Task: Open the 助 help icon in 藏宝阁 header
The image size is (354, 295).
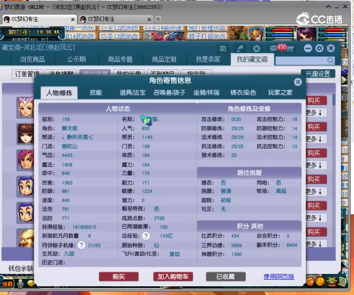Action: (223, 49)
